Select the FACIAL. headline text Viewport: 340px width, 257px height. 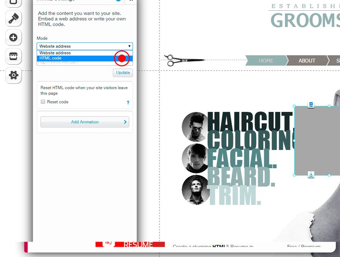coord(242,158)
